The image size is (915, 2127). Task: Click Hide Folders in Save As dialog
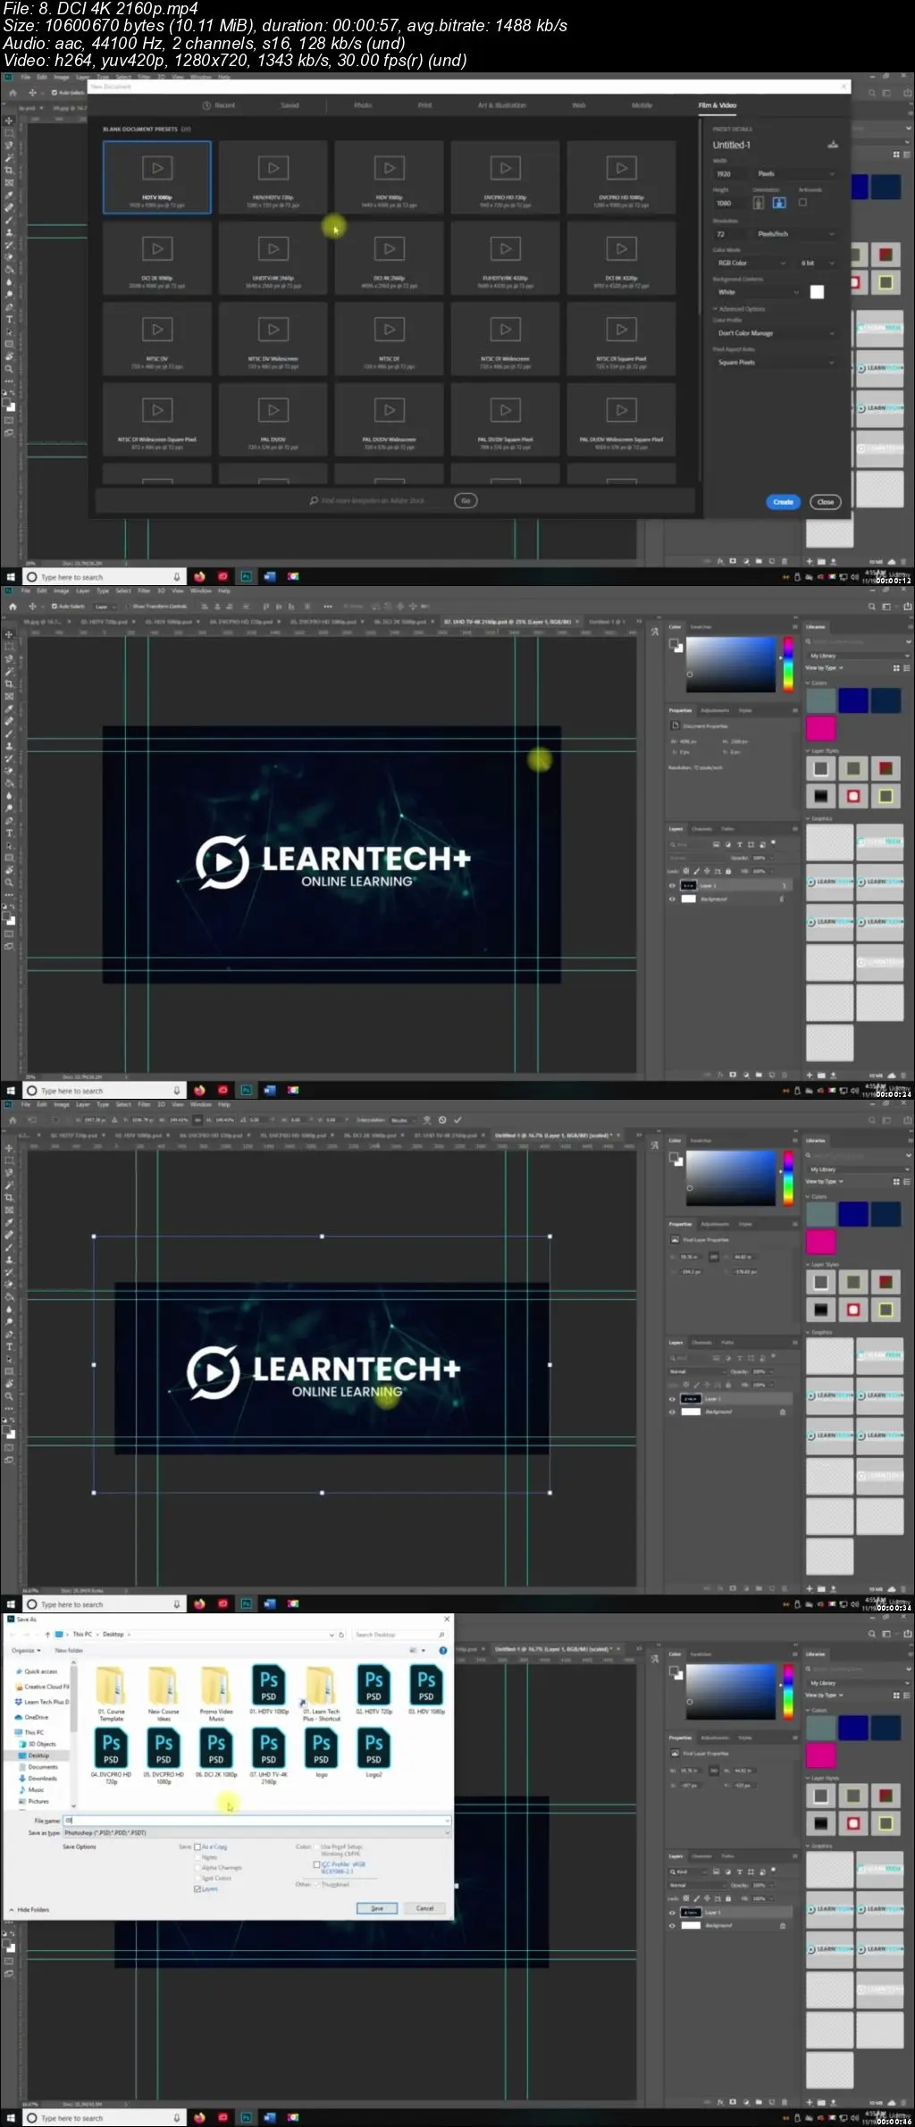(x=29, y=1910)
